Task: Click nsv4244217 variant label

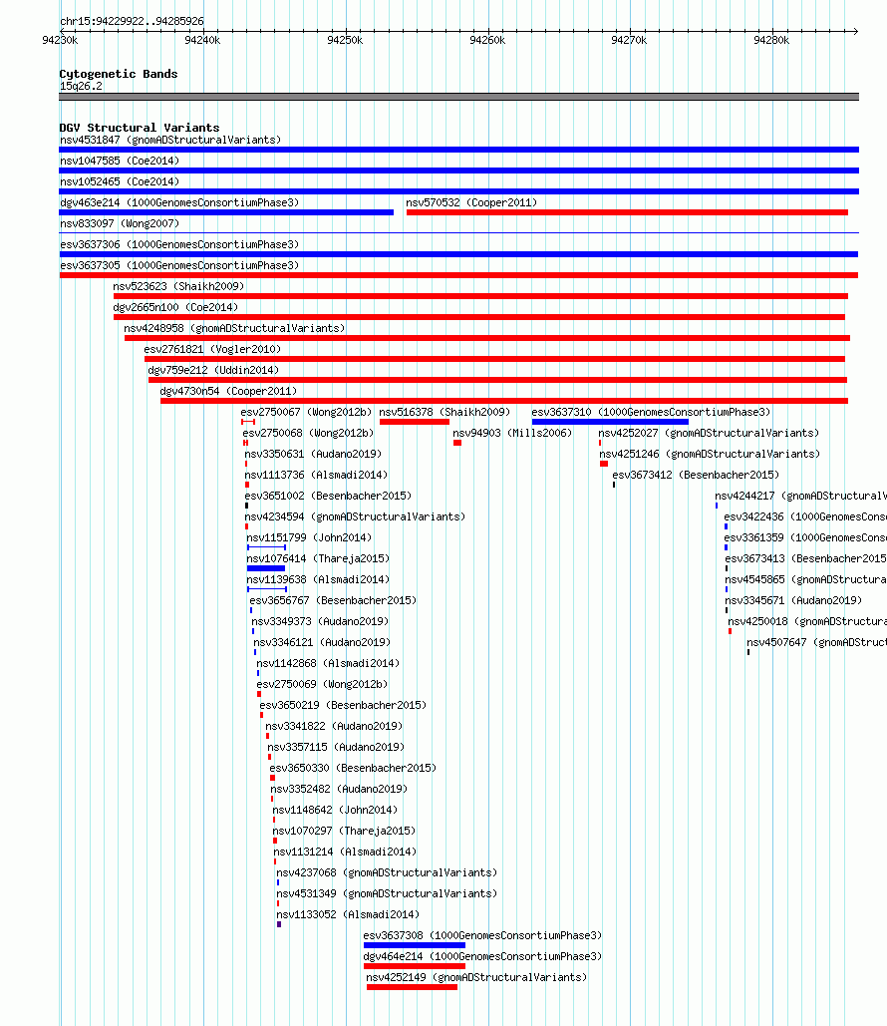Action: click(x=800, y=496)
